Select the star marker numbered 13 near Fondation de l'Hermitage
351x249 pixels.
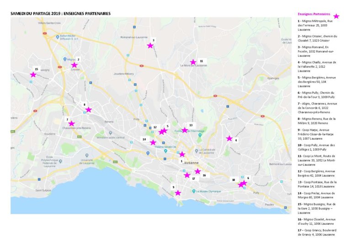(x=185, y=130)
